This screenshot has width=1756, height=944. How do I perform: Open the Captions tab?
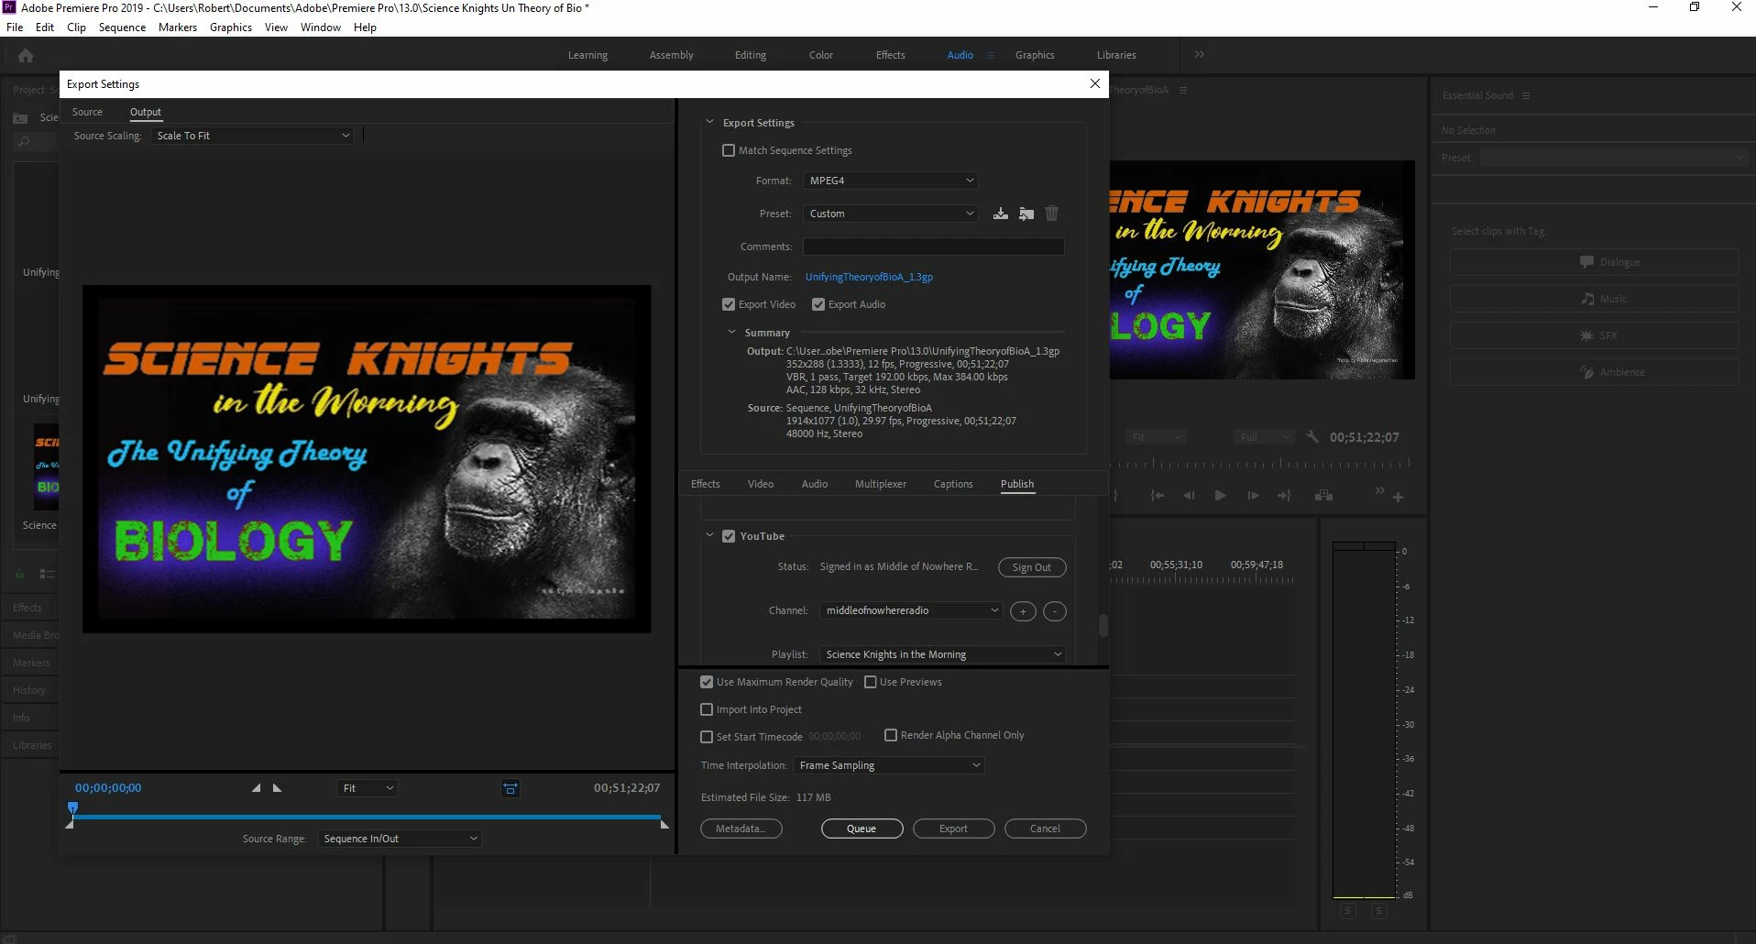point(953,484)
